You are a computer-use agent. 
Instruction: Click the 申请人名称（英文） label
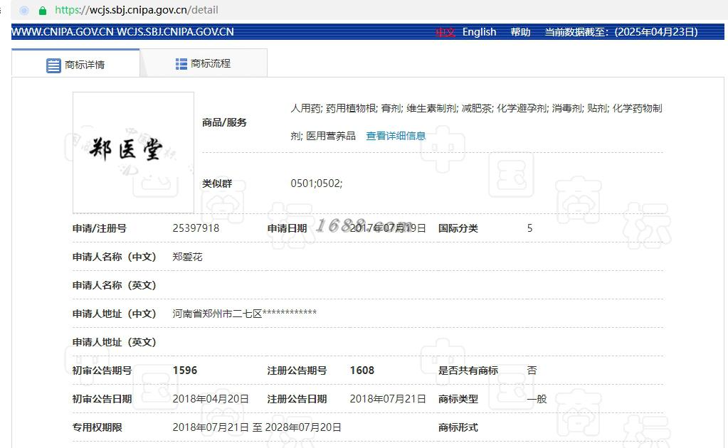click(x=114, y=285)
